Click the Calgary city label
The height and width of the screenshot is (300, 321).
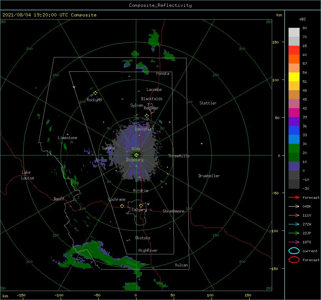point(139,210)
